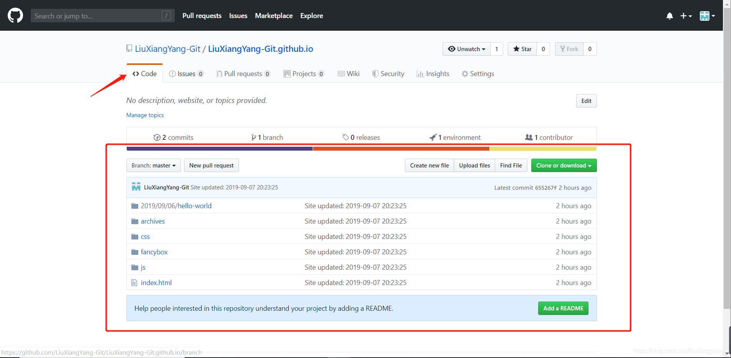Expand the Branch: master dropdown
The height and width of the screenshot is (358, 731).
pos(153,165)
